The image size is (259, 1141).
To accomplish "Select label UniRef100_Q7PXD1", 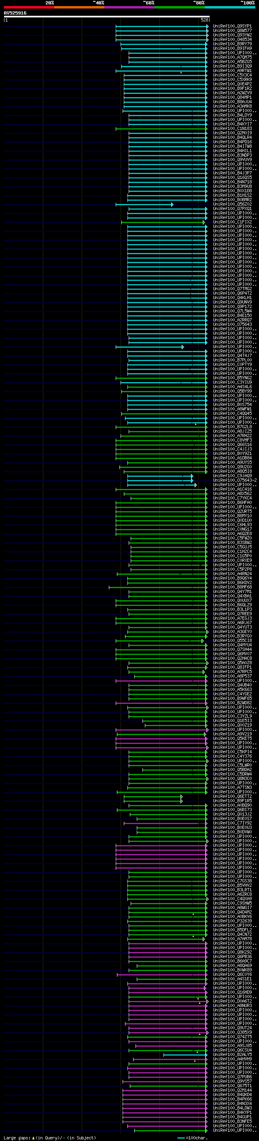I will coord(232,208).
